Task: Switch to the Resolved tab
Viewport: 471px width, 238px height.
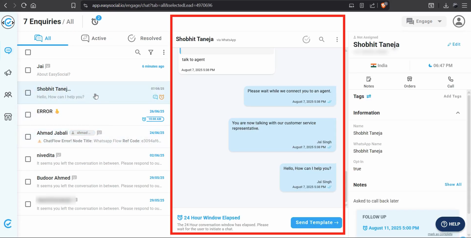Action: 145,38
